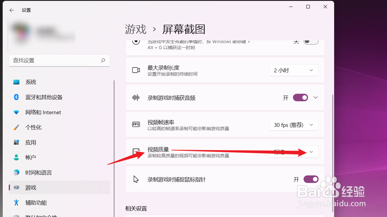Open 应用 settings

(31, 142)
